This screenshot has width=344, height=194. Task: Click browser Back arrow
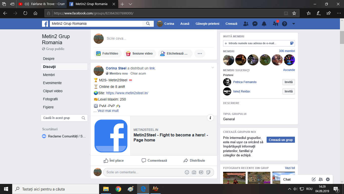[x=5, y=13]
